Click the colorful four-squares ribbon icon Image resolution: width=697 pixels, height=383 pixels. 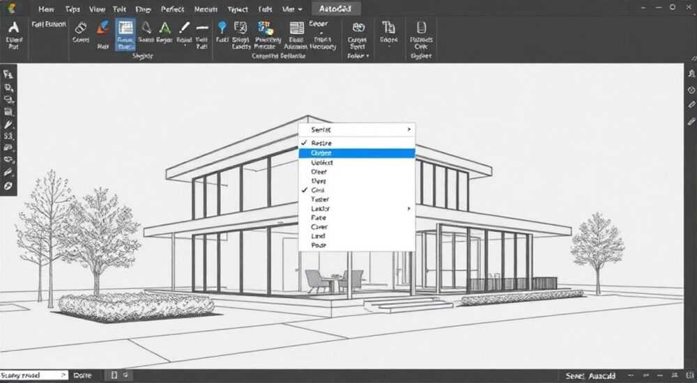(266, 28)
